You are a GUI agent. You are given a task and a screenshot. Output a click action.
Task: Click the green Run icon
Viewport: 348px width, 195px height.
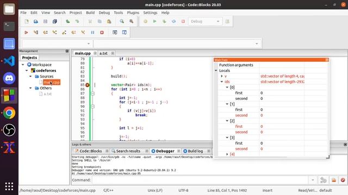tap(154, 22)
